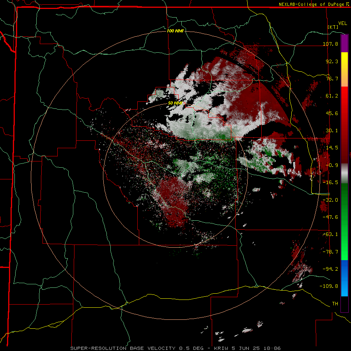Click the -94.2 velocity scale value
The image size is (351, 351).
click(330, 269)
